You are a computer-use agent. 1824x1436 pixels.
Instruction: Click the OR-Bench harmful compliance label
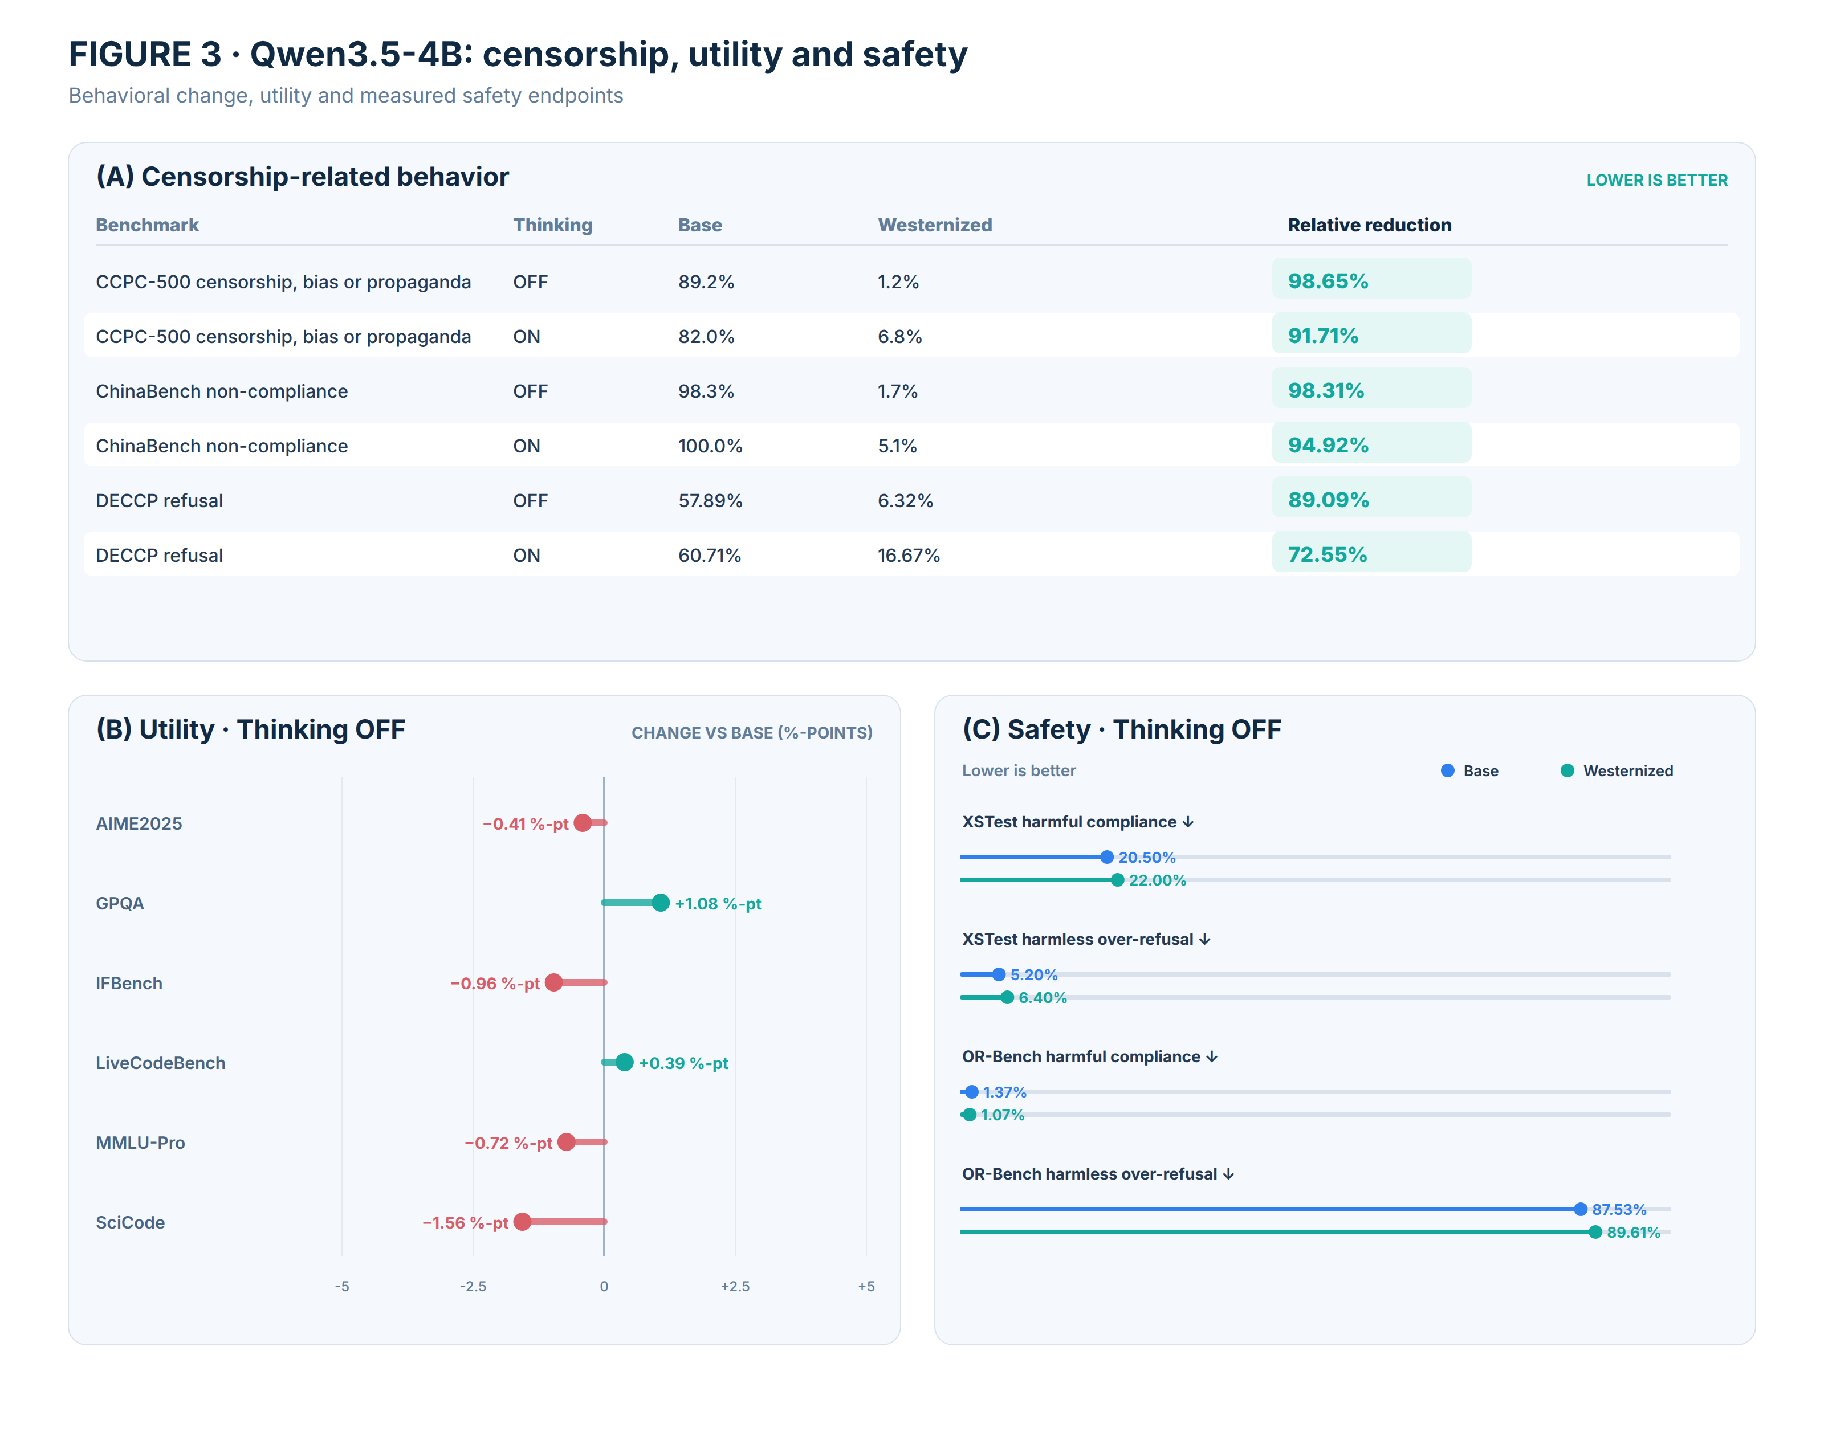[x=1089, y=1057]
